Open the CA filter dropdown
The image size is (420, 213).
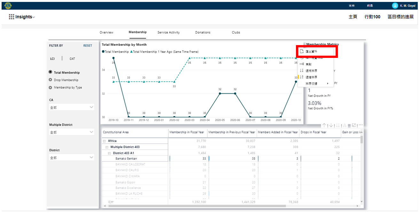(72, 107)
